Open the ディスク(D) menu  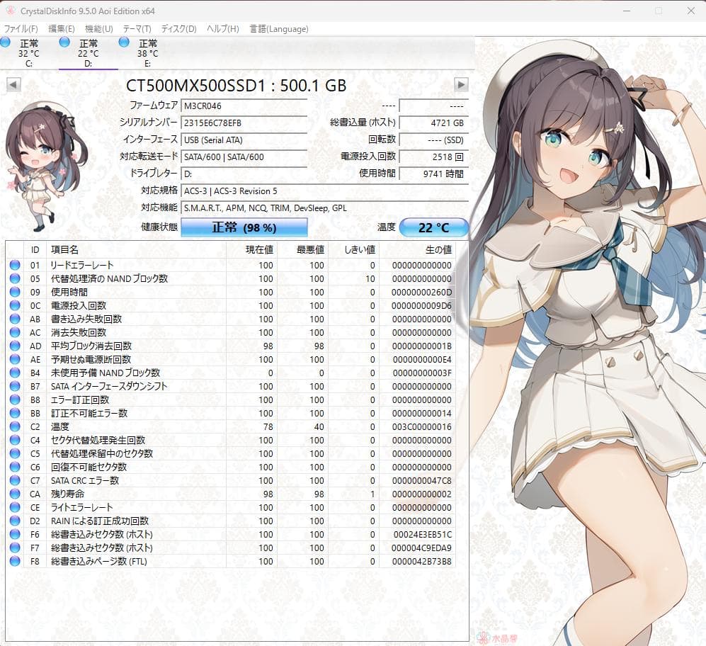coord(178,29)
